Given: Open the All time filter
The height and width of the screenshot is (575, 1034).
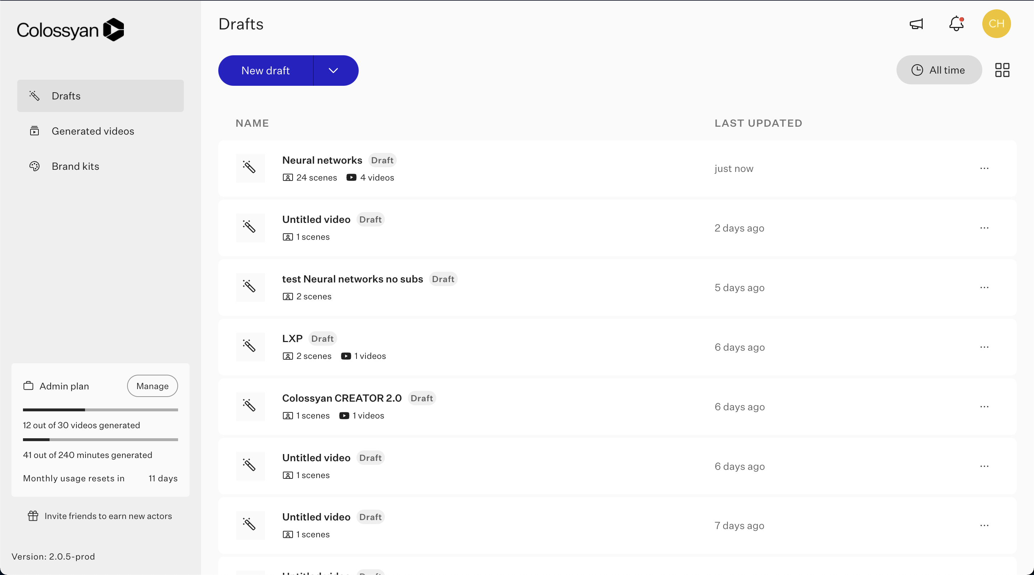Looking at the screenshot, I should [x=938, y=70].
